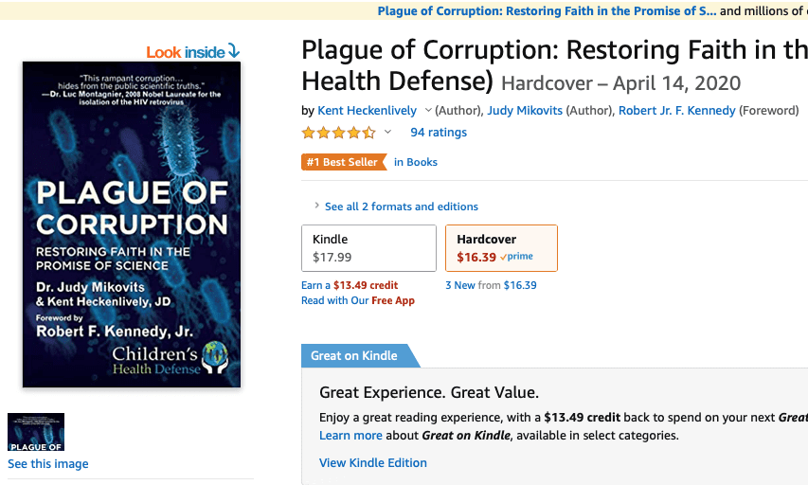808x485 pixels.
Task: Open the book cover image
Action: click(132, 225)
